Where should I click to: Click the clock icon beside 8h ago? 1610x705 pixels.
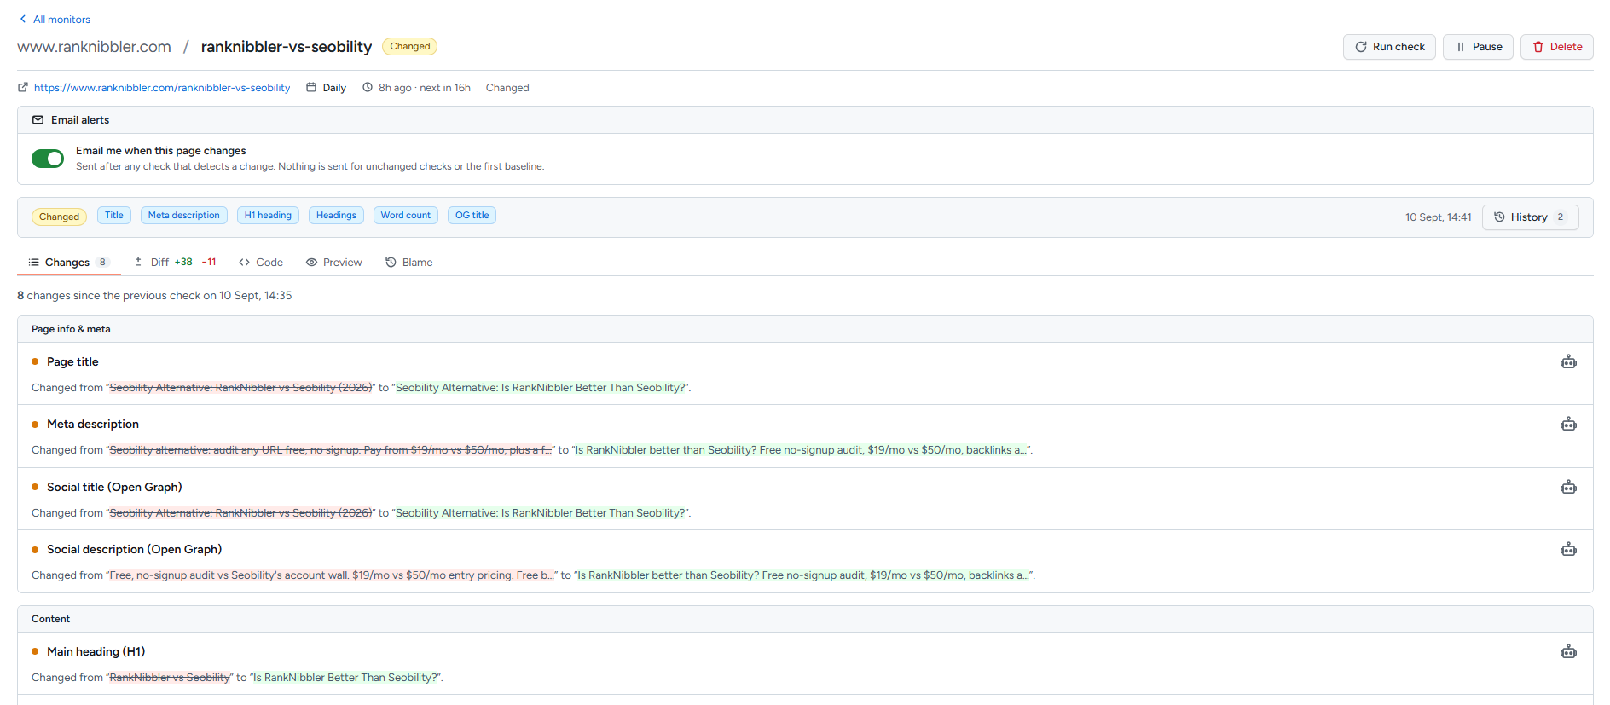(x=368, y=87)
